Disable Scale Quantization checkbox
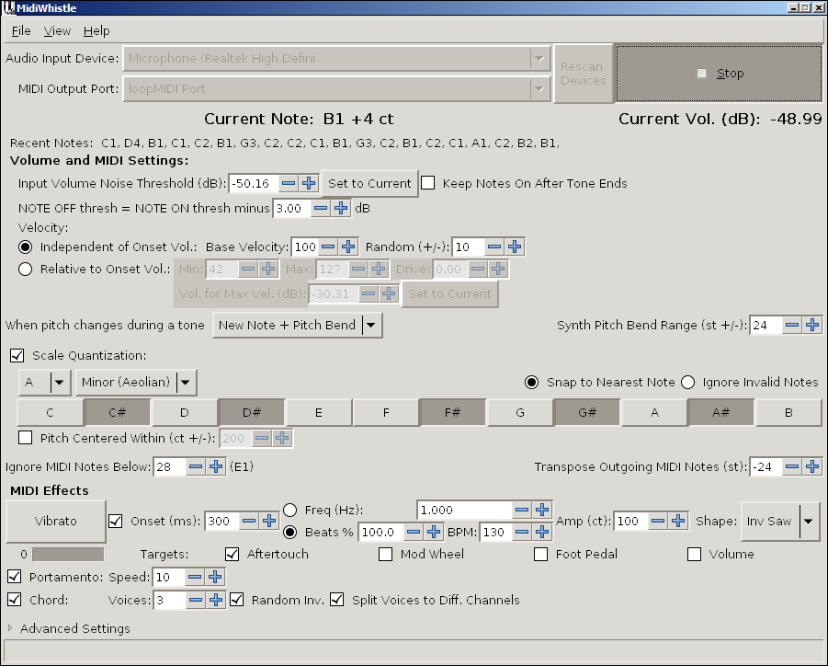The width and height of the screenshot is (828, 666). click(x=17, y=355)
